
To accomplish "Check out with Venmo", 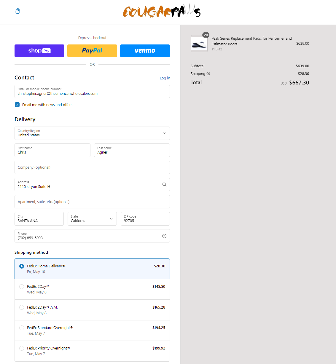I will tap(145, 51).
